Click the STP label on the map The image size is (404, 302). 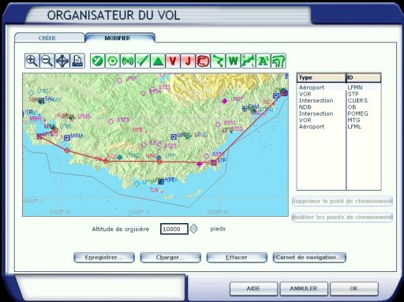click(222, 160)
